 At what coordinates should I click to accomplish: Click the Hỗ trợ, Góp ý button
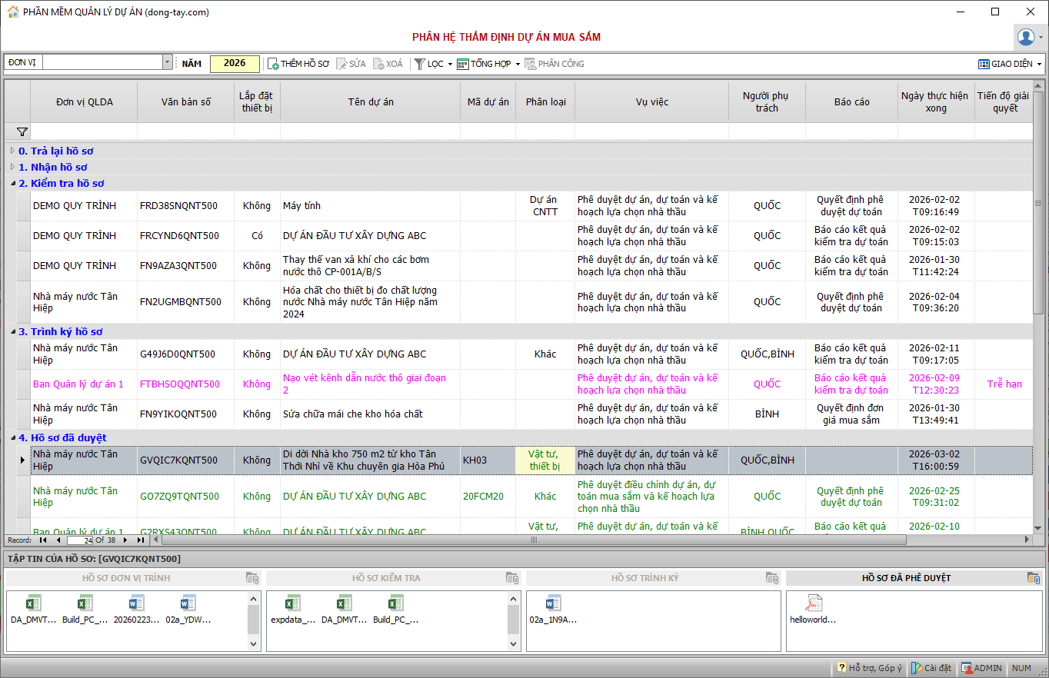click(869, 668)
